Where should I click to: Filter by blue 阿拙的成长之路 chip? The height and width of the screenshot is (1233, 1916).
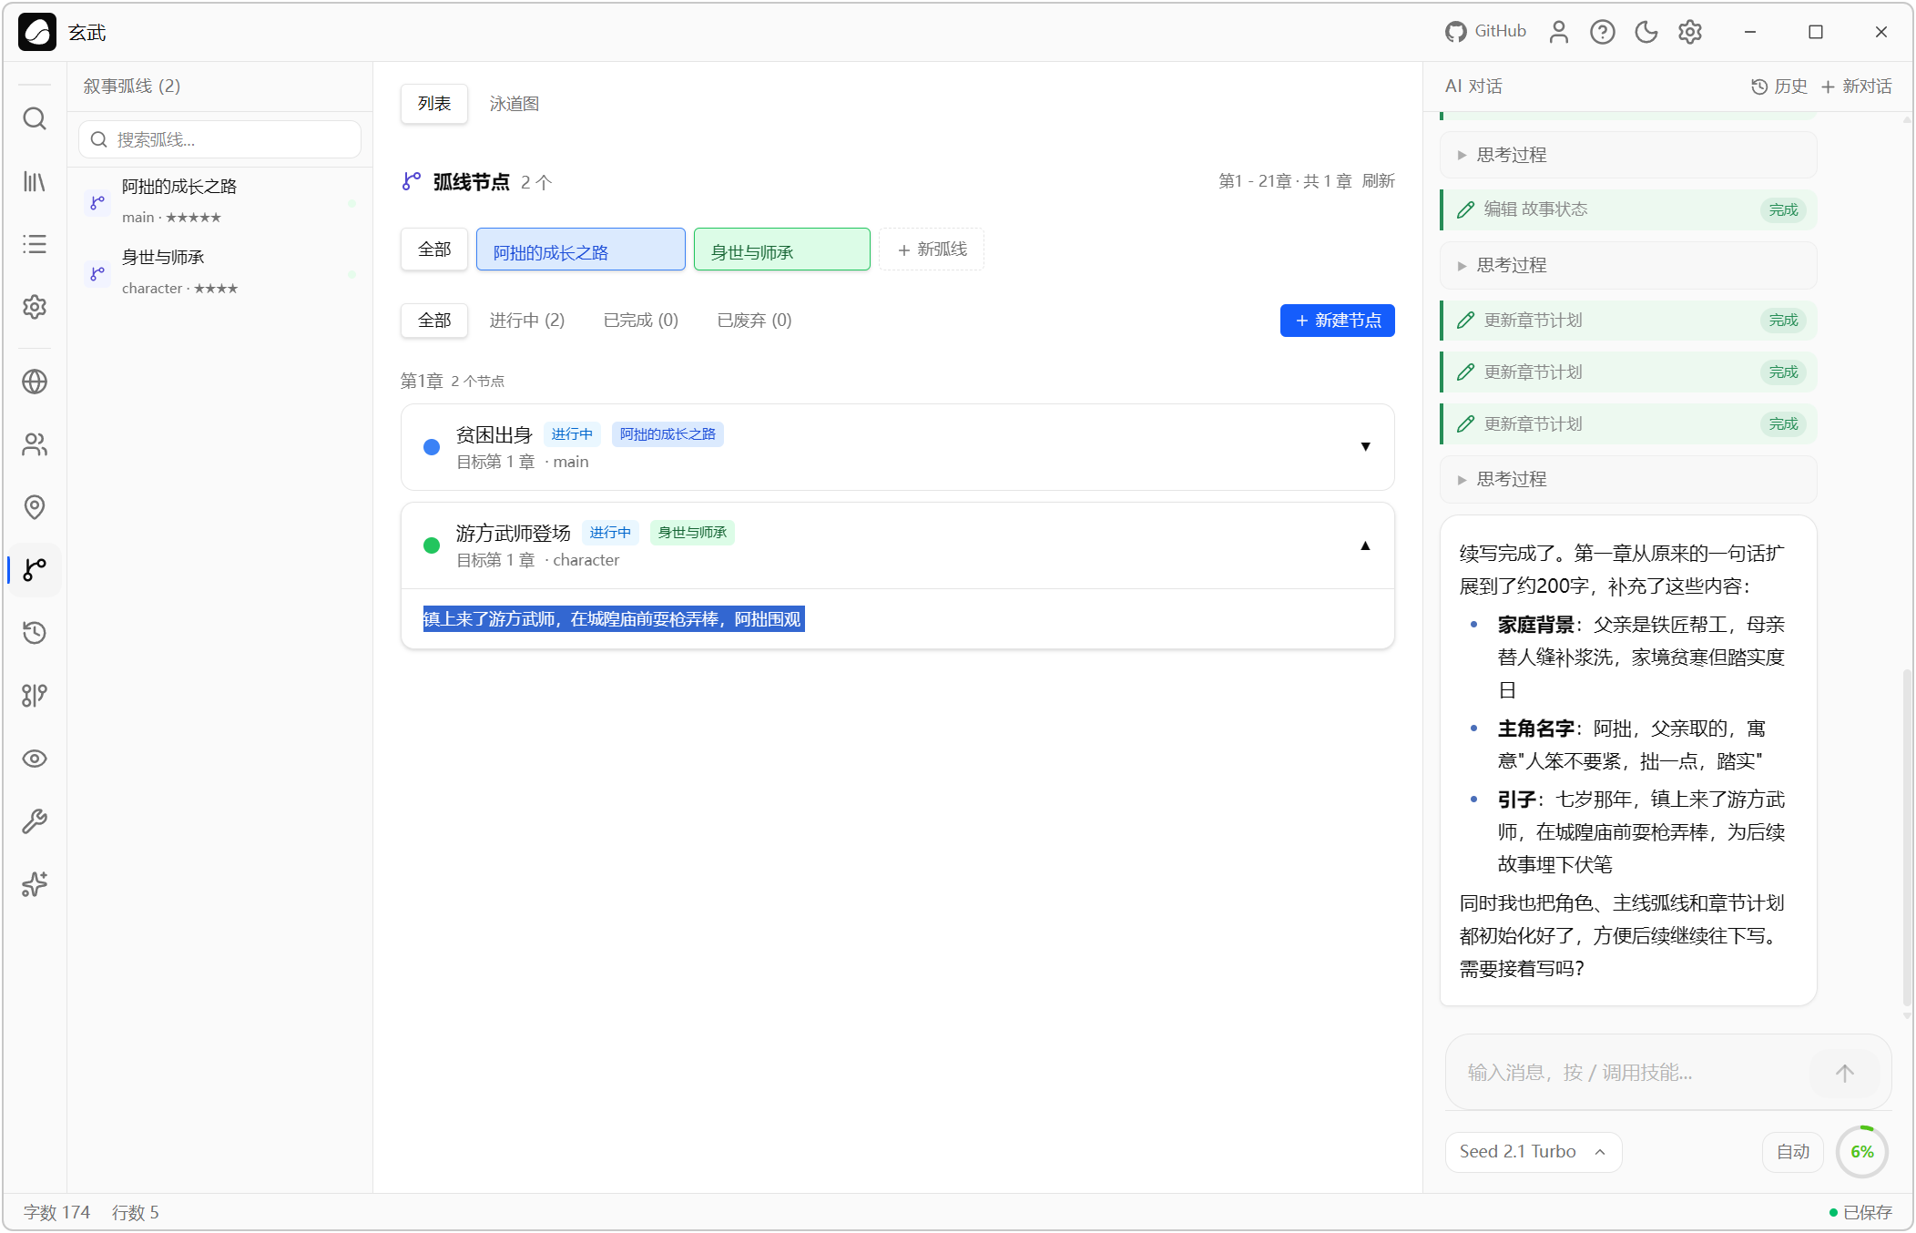(x=581, y=250)
